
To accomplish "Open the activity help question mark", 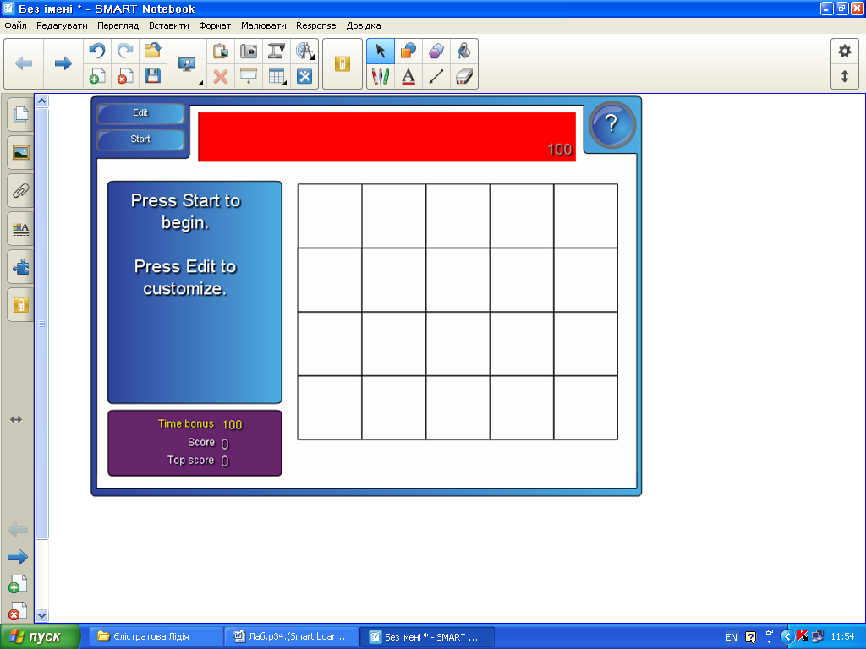I will click(x=611, y=125).
